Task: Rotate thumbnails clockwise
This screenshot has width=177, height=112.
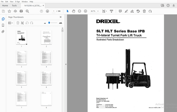Action: (32, 23)
